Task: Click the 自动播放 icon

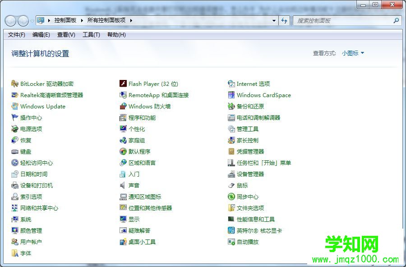Action: 231,242
